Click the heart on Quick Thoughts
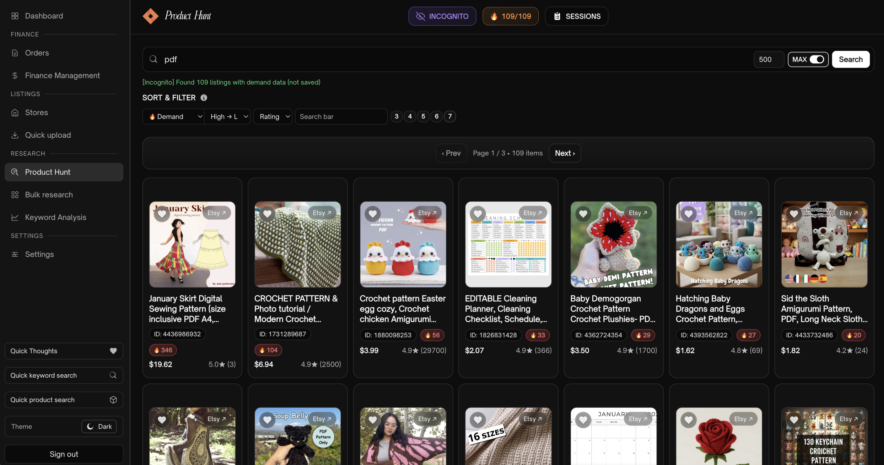884x465 pixels. [113, 351]
